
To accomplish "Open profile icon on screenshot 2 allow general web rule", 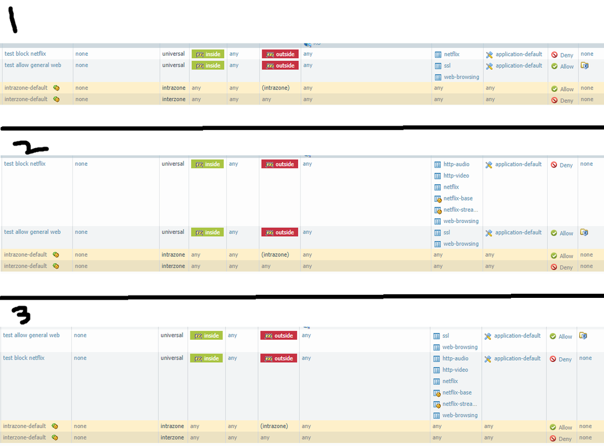I will [x=584, y=232].
